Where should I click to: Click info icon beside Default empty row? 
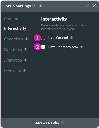pyautogui.click(x=81, y=47)
